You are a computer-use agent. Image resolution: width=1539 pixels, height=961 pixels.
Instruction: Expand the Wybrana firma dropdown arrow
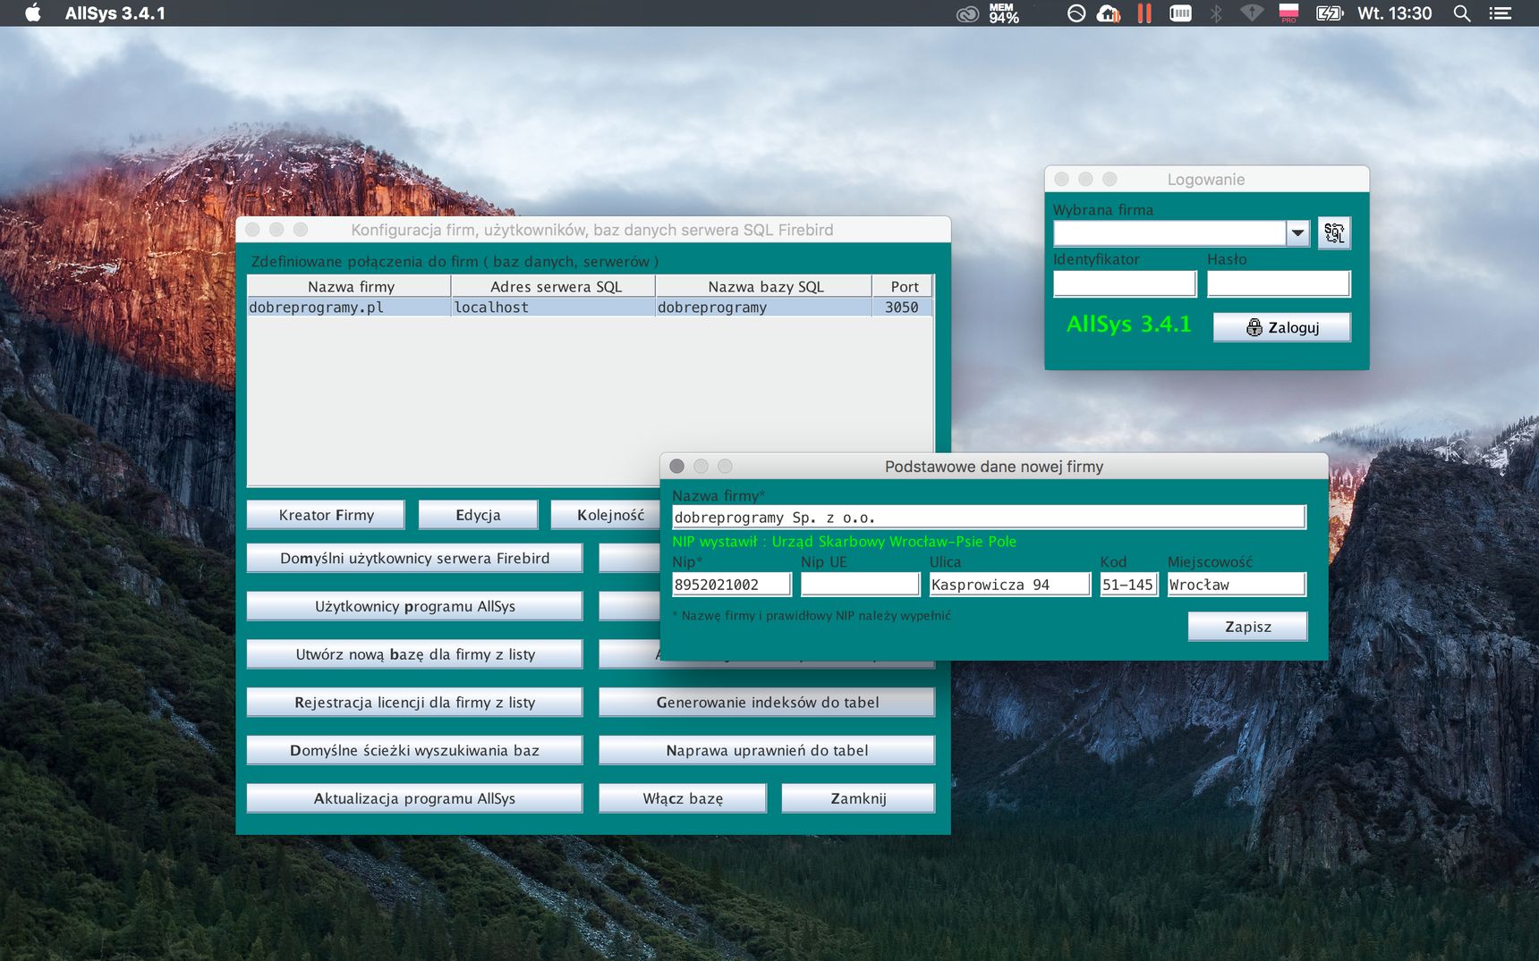coord(1297,233)
